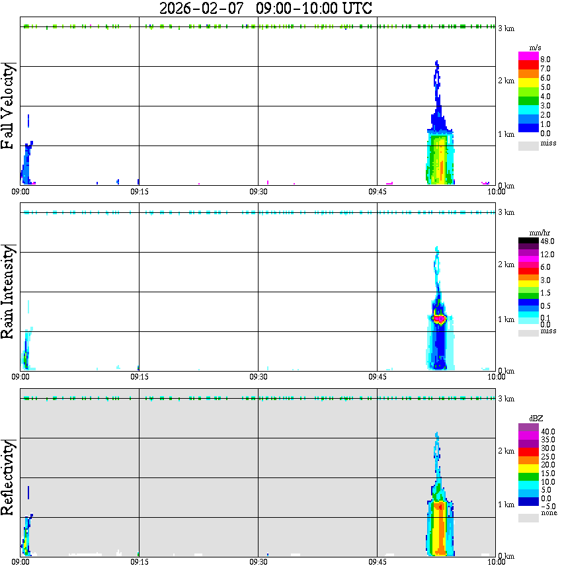Click the 2 km label beside Rain Intensity plot
The height and width of the screenshot is (574, 562).
click(506, 265)
